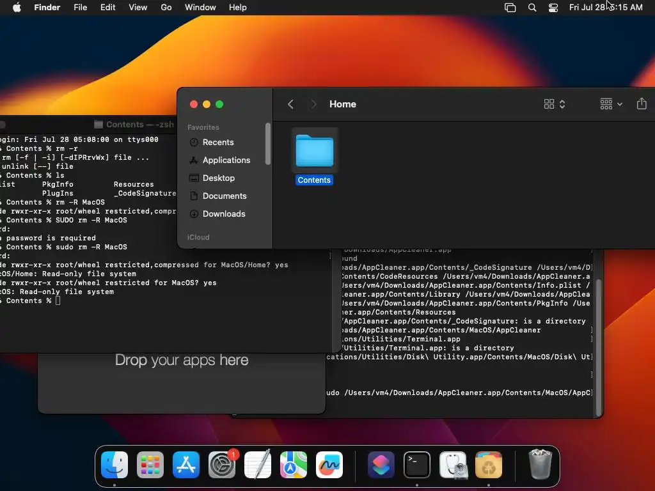This screenshot has height=491, width=655.
Task: Open Applications in Finder sidebar
Action: click(226, 160)
